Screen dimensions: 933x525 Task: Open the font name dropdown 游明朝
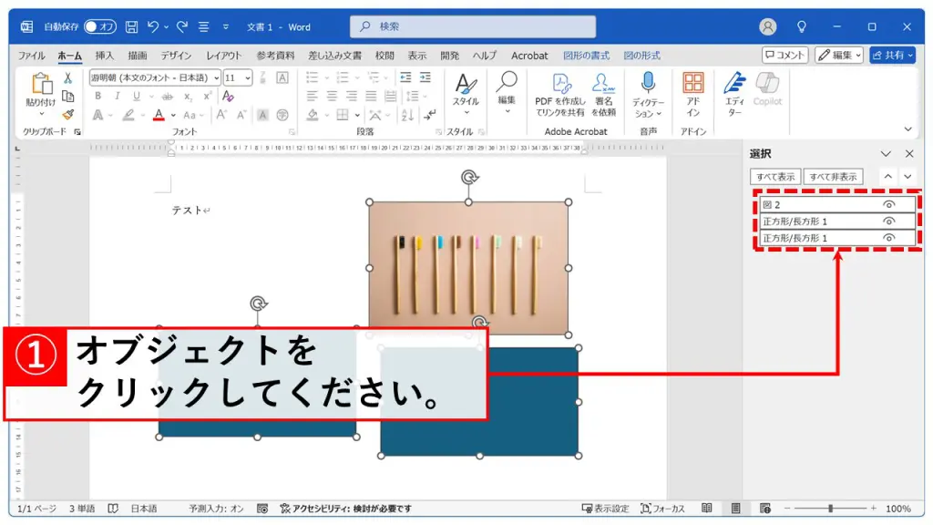pos(215,78)
